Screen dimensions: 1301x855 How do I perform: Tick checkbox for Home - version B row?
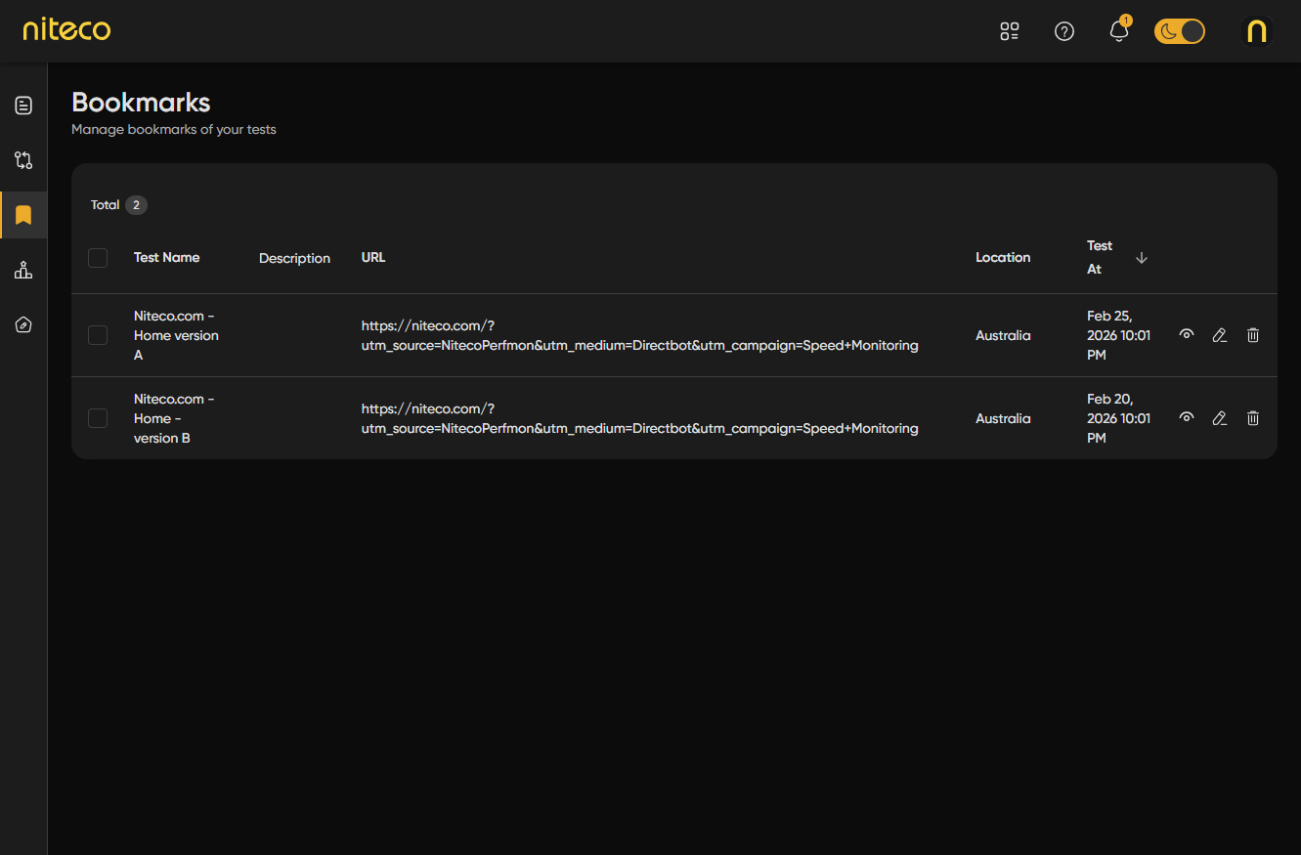(98, 418)
